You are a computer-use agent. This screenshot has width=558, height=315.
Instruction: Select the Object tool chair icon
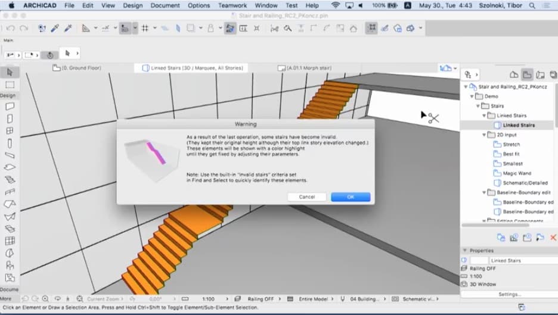point(10,265)
